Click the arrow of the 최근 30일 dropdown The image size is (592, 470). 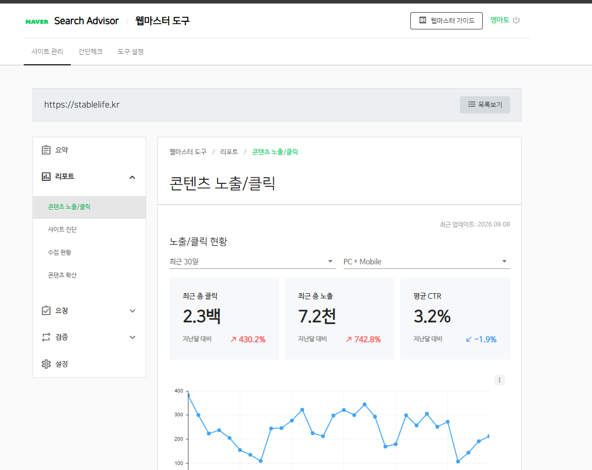330,261
